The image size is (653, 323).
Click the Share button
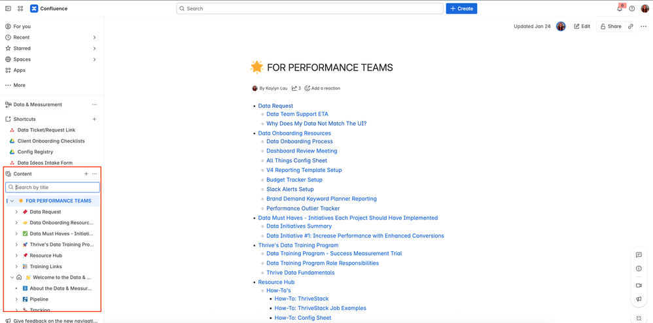[610, 26]
